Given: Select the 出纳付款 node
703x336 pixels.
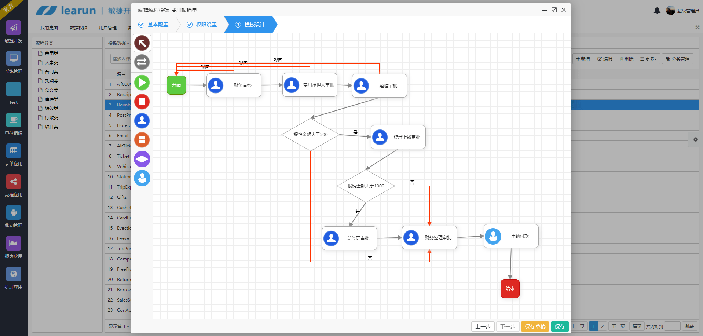Looking at the screenshot, I should tap(511, 236).
